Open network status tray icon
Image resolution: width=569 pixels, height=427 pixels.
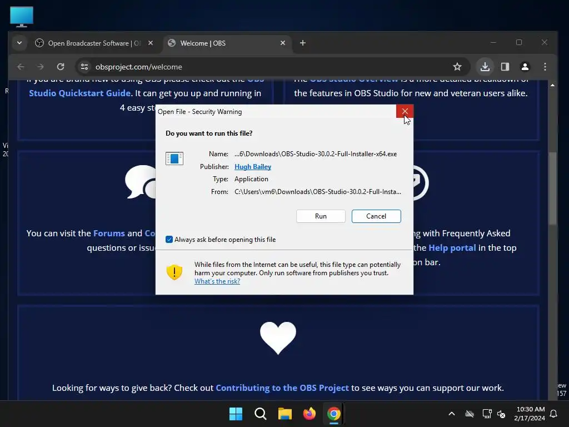click(x=487, y=414)
